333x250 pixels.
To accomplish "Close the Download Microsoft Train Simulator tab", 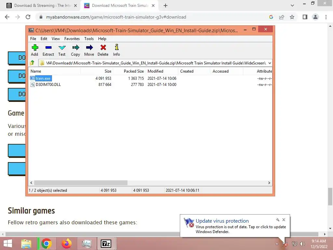I will click(153, 6).
